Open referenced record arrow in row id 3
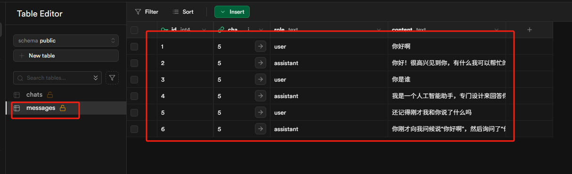572x174 pixels. [261, 80]
